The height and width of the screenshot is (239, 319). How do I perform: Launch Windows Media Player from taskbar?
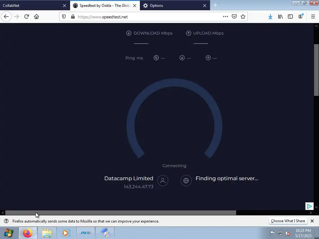point(66,233)
